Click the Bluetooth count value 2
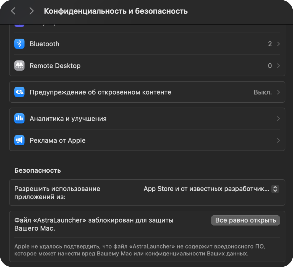This screenshot has height=267, width=293. click(x=270, y=44)
